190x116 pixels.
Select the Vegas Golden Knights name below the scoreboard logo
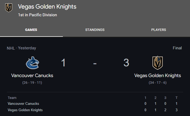coord(158,75)
